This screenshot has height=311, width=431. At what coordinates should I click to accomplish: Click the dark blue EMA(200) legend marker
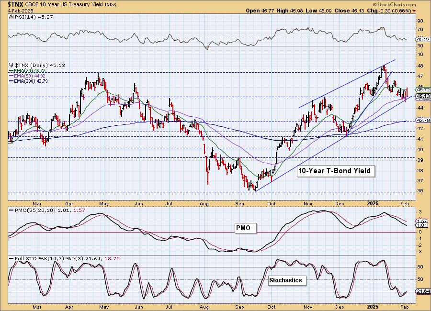[11, 81]
